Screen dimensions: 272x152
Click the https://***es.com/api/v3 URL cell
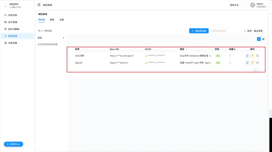coord(122,56)
